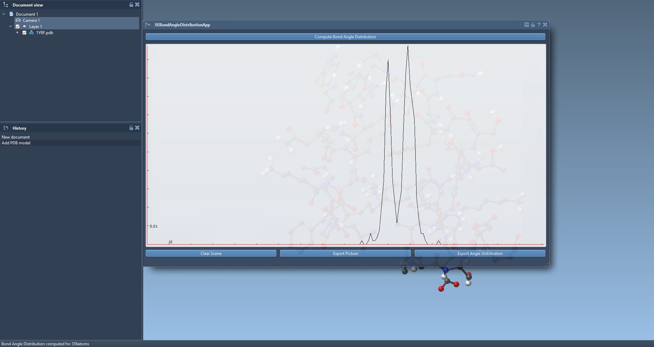Click the Export Angle Distribution button
654x347 pixels.
[480, 254]
